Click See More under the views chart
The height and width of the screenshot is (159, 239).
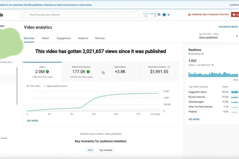(x=32, y=121)
